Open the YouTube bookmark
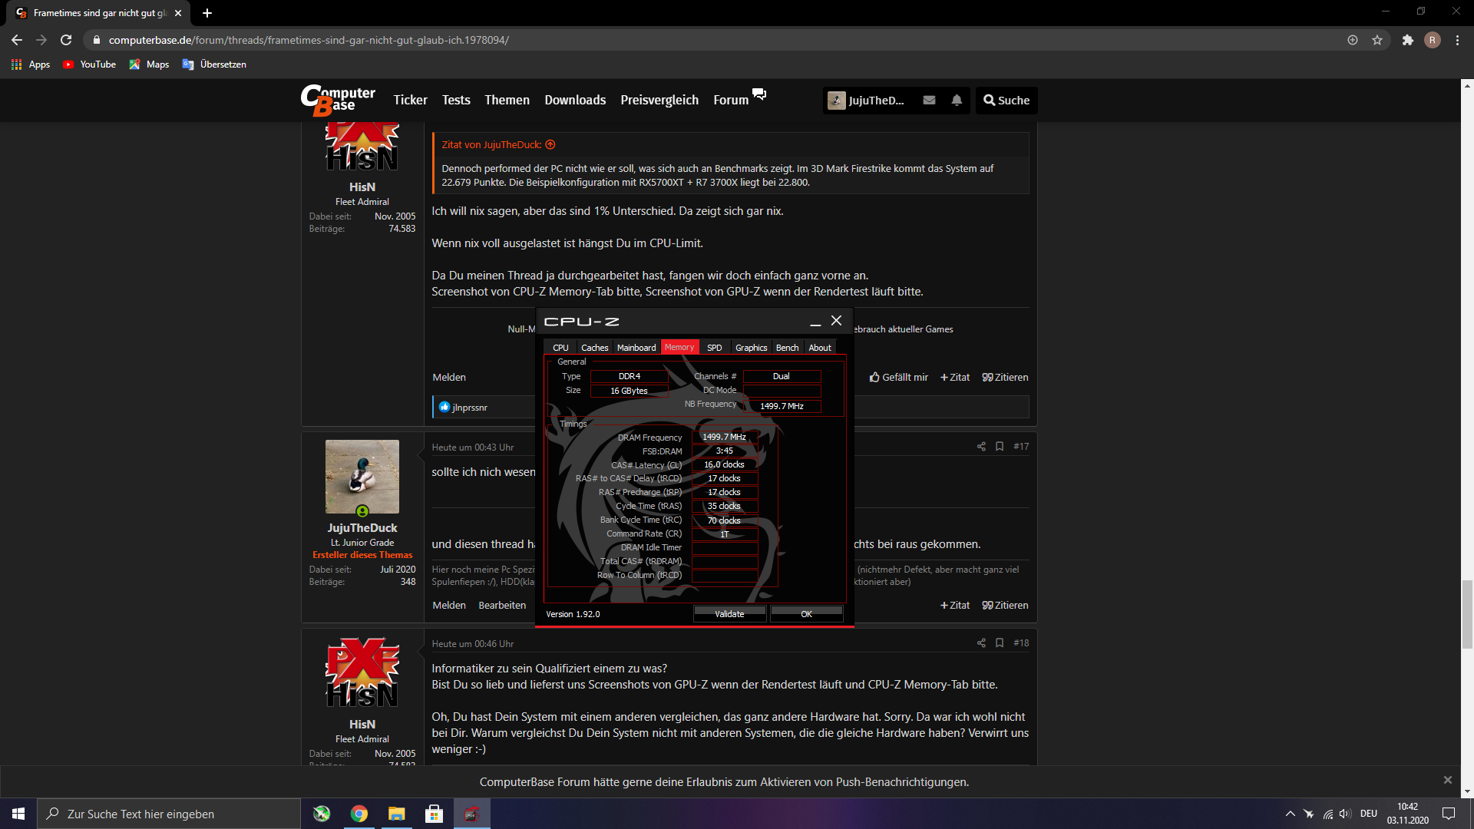 pos(90,64)
